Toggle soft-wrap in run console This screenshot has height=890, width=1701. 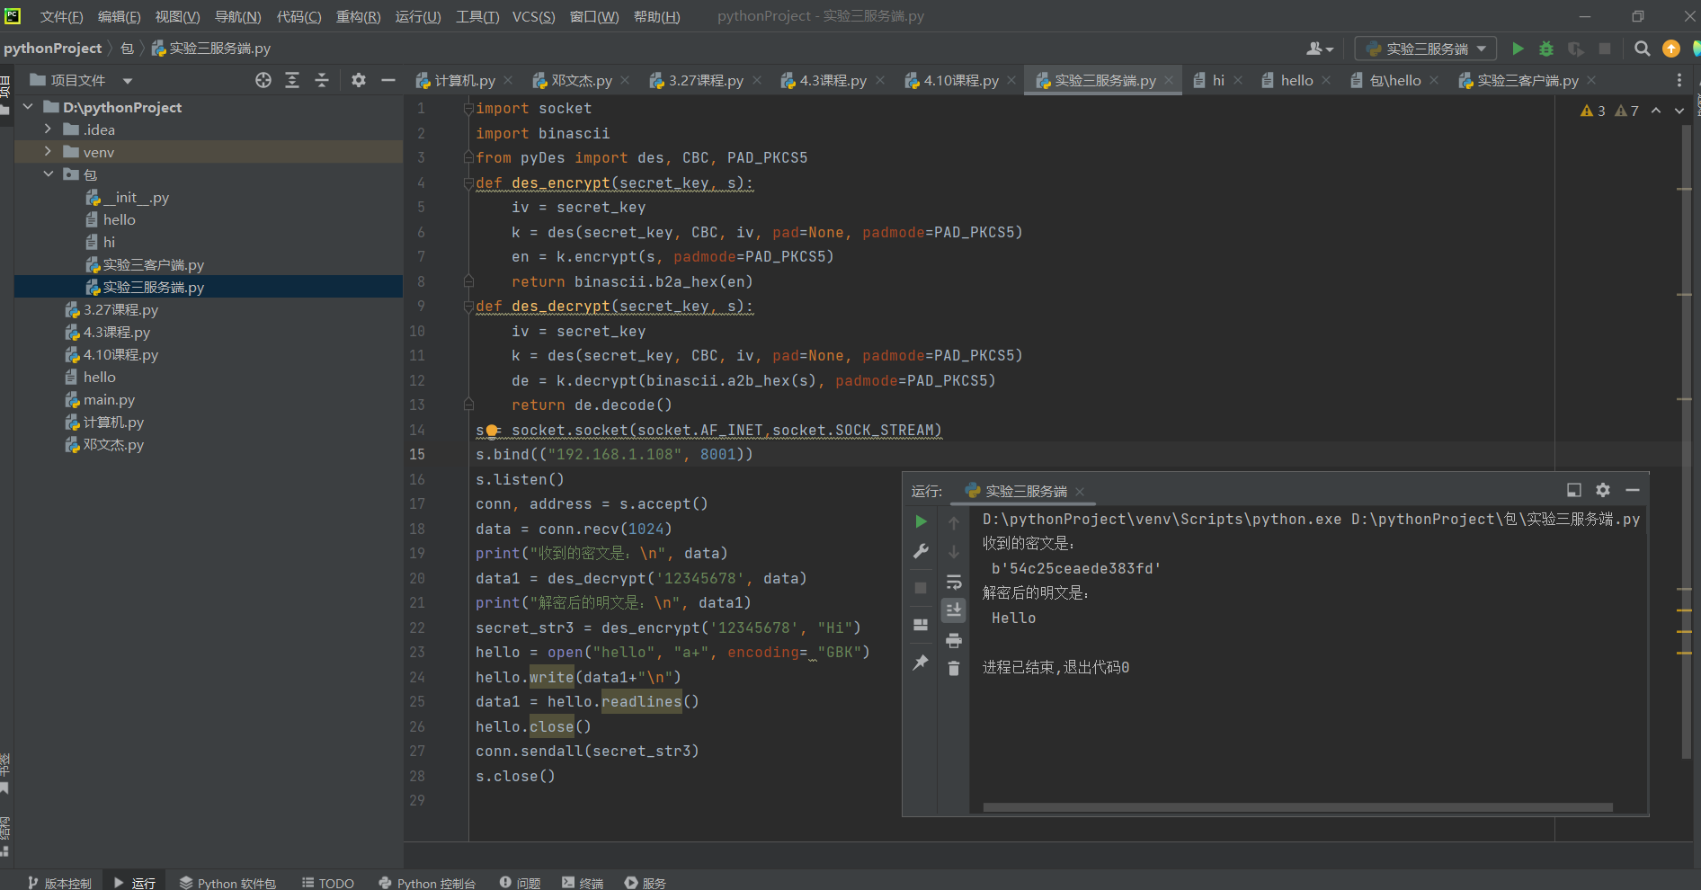point(954,582)
